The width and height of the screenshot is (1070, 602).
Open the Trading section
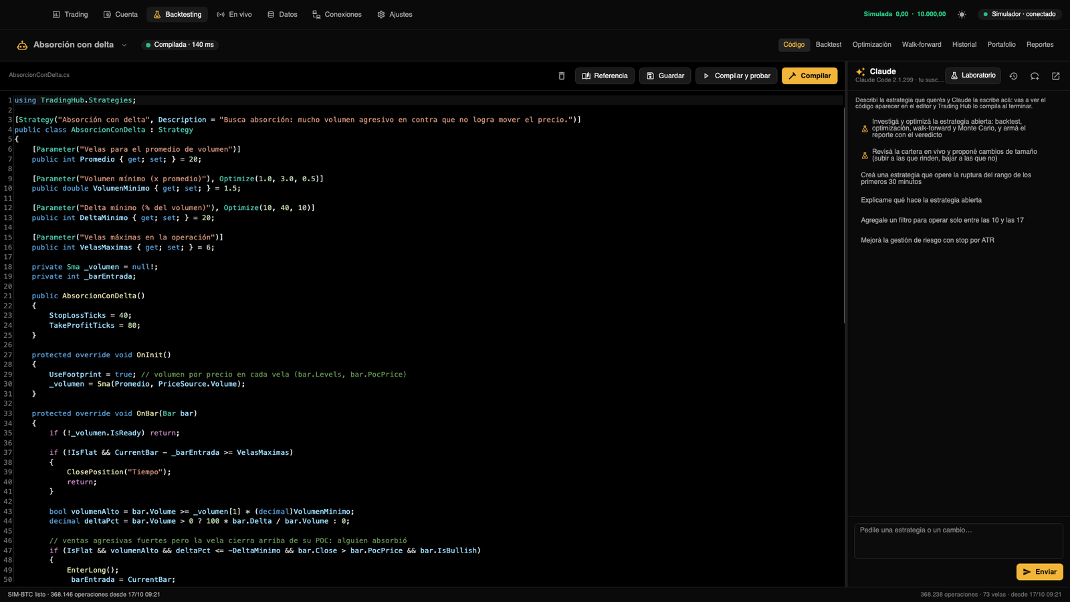pos(70,14)
